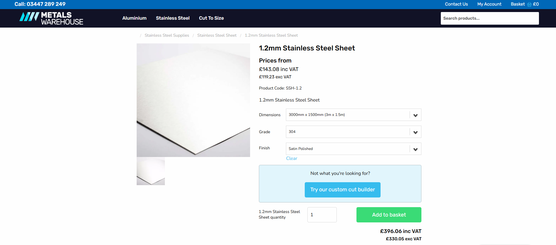
Task: Click the £143.08 inc VAT price
Action: (x=279, y=69)
